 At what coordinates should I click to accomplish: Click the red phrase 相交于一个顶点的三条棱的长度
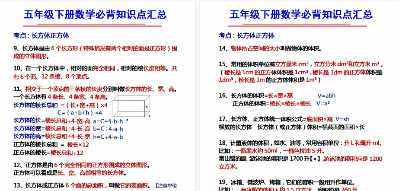(64, 89)
